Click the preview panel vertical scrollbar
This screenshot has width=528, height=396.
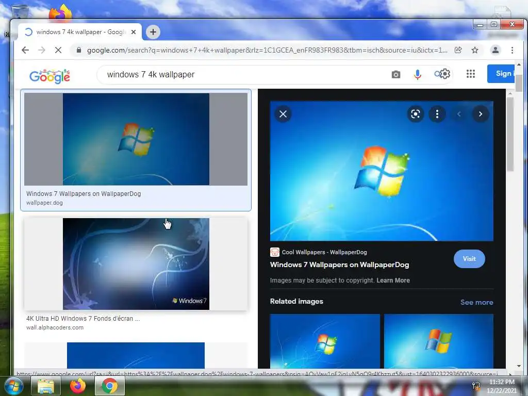tap(510, 135)
